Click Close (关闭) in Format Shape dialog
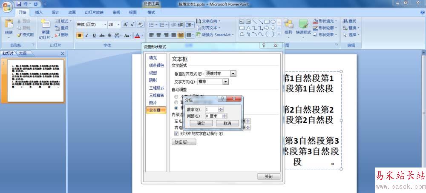This screenshot has height=193, width=426. point(268,177)
